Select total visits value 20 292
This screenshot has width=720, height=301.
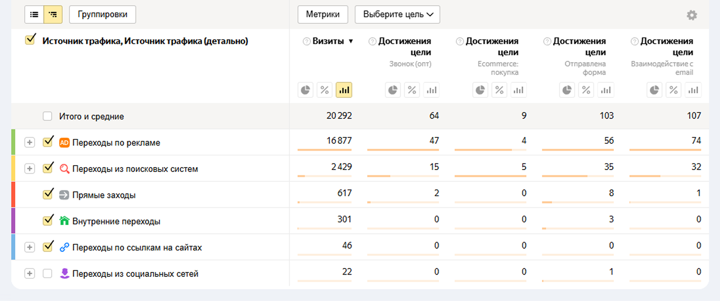339,116
